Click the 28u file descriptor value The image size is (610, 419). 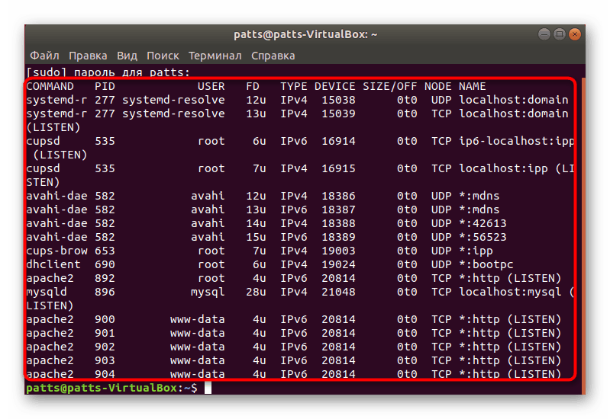[256, 292]
